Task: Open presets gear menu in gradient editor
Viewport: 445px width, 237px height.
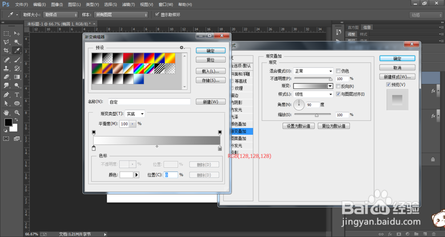Action: point(182,48)
